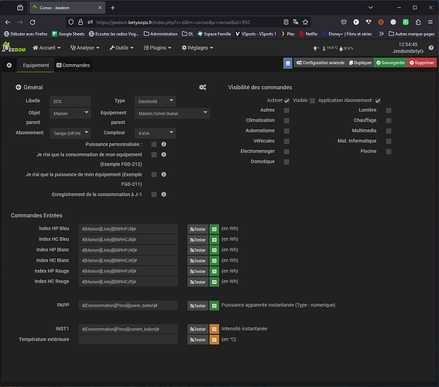Viewport: 439px width, 387px height.
Task: Open the Plugins menu
Action: pos(157,48)
